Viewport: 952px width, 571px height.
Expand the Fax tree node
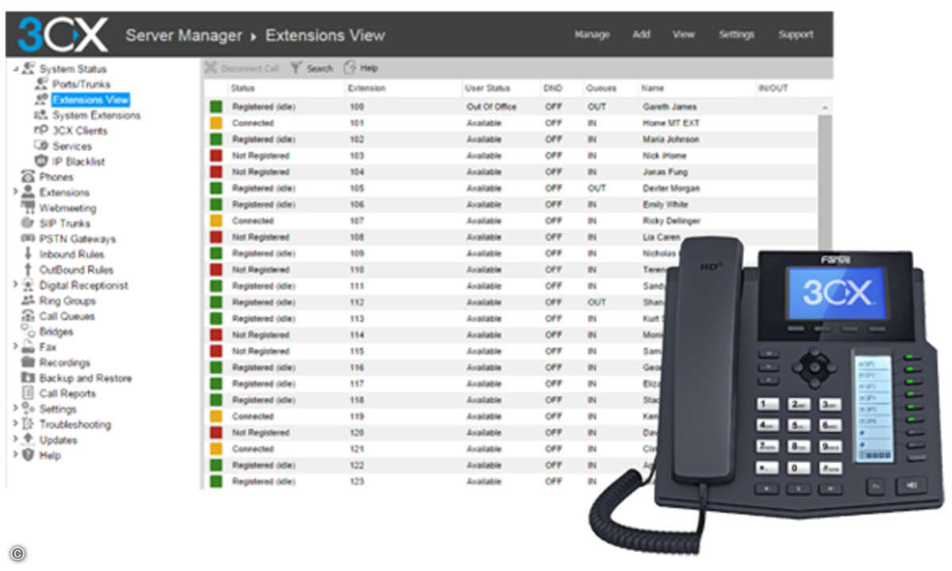coord(15,347)
